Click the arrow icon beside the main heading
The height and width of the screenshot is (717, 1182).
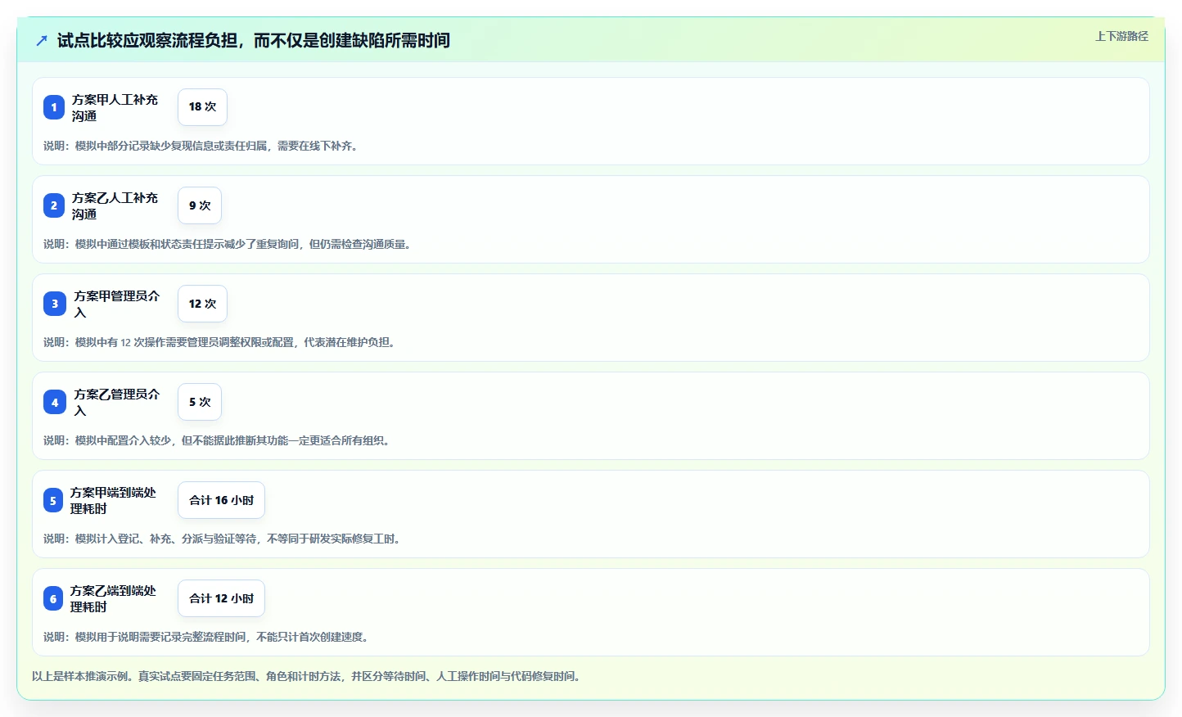pos(42,40)
